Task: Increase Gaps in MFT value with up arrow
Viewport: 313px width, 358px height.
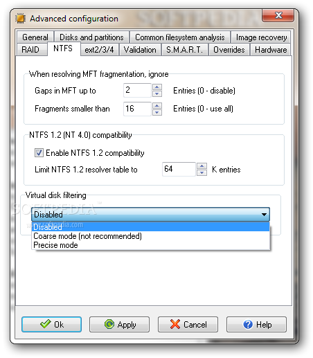Action: (x=157, y=87)
